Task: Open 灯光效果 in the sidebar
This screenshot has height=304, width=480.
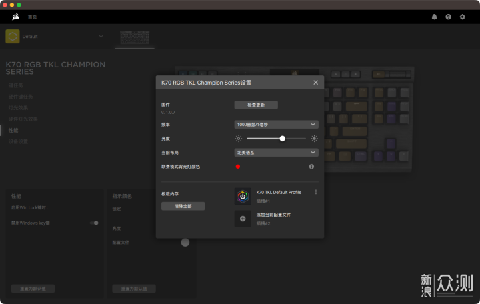Action: [18, 108]
